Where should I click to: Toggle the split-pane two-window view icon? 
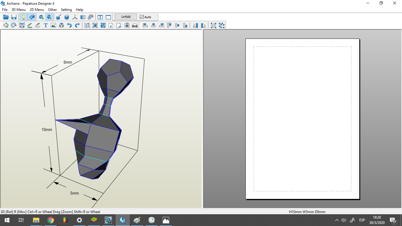point(100,17)
